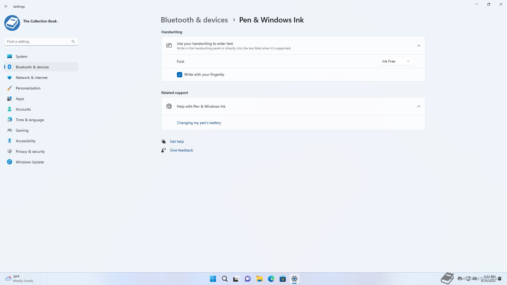Collapse Help with Pen & Windows Ink
This screenshot has width=507, height=285.
coord(419,106)
